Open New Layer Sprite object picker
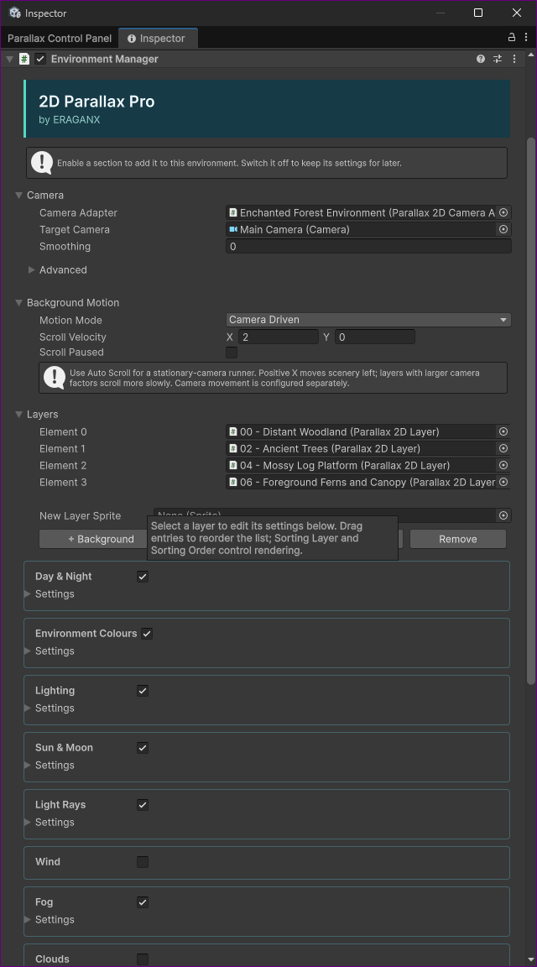 coord(503,515)
